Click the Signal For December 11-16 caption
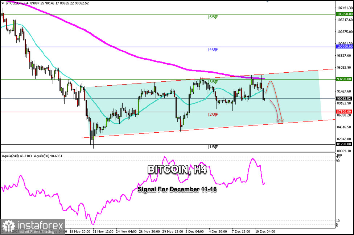This screenshot has width=354, height=235. (177, 189)
